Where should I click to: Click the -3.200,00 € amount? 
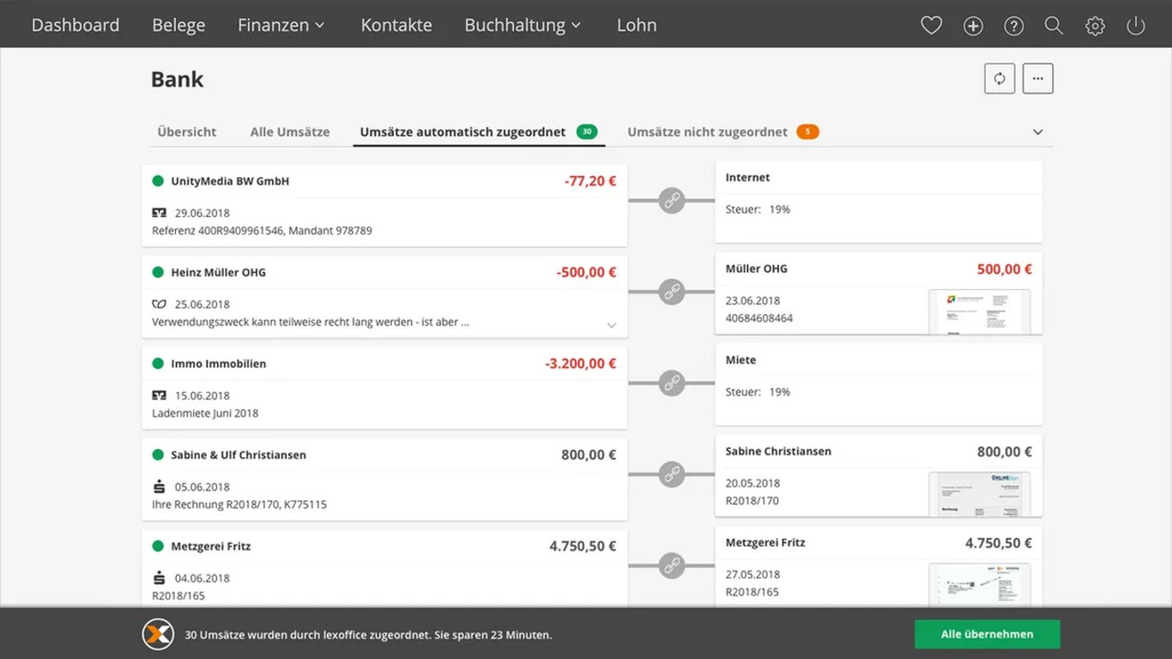580,364
